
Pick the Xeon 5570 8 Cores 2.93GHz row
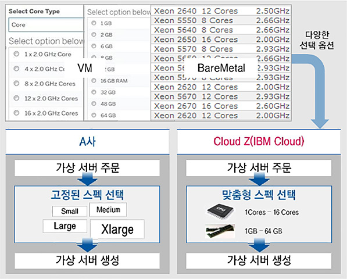tap(221, 49)
